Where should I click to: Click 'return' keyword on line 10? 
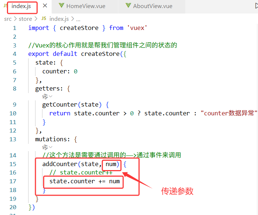pos(60,114)
